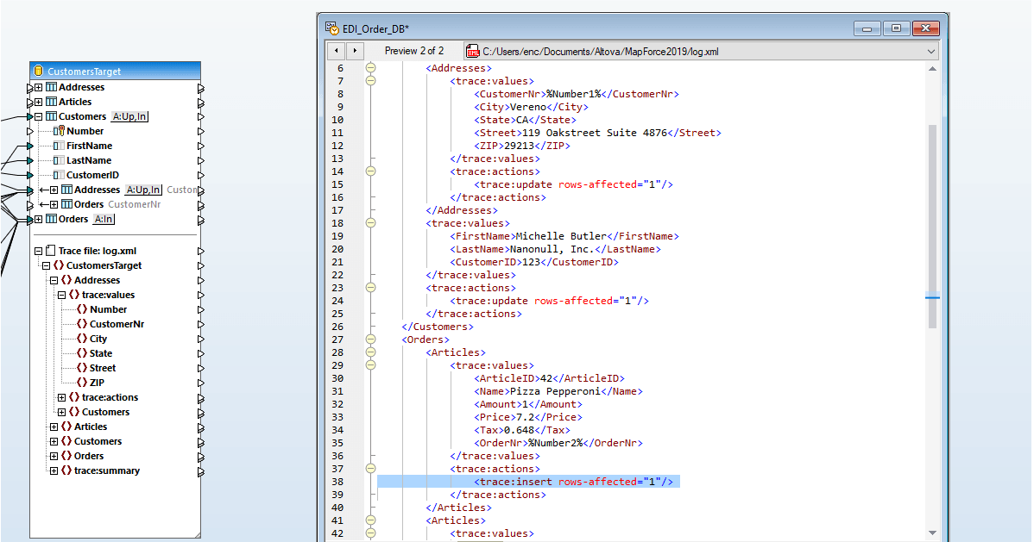1034x542 pixels.
Task: Click the Trace file log.xml document icon
Action: pyautogui.click(x=50, y=251)
